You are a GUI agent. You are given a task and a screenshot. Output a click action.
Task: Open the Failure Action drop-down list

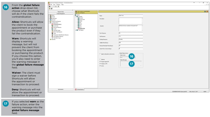click(128, 57)
